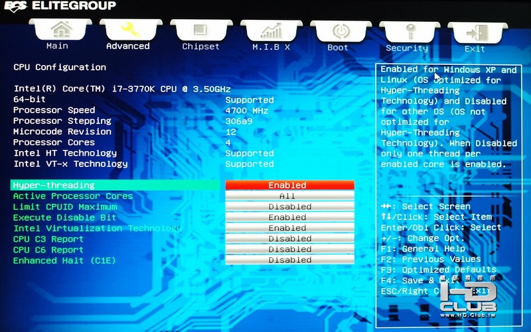Click the +/-: Change Opt. hint
This screenshot has width=531, height=332.
(423, 239)
